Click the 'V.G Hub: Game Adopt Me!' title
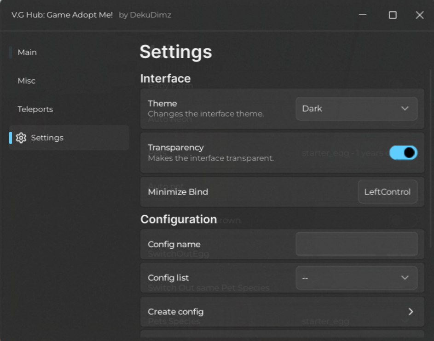 point(62,15)
